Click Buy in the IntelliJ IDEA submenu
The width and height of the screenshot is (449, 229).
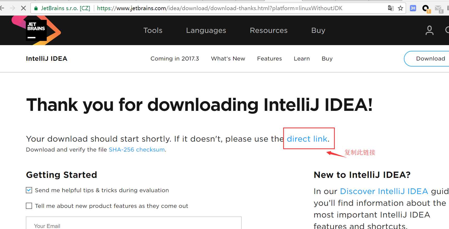point(327,58)
